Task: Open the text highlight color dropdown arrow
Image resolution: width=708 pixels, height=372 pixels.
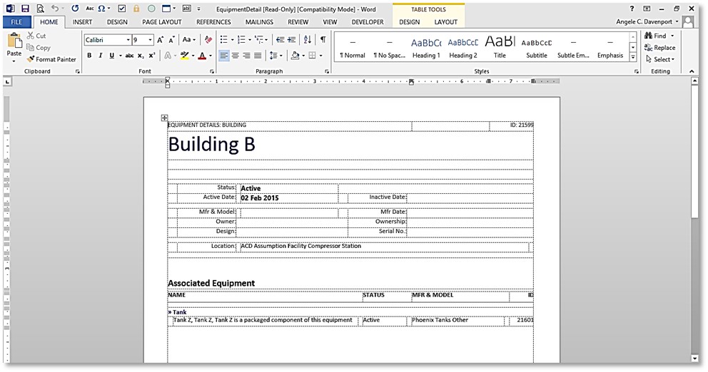Action: pos(193,56)
